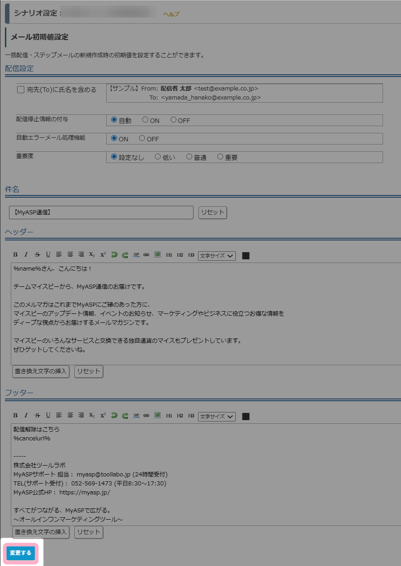
Task: Click 置き換え文字の挿入 below header editor
Action: click(41, 371)
